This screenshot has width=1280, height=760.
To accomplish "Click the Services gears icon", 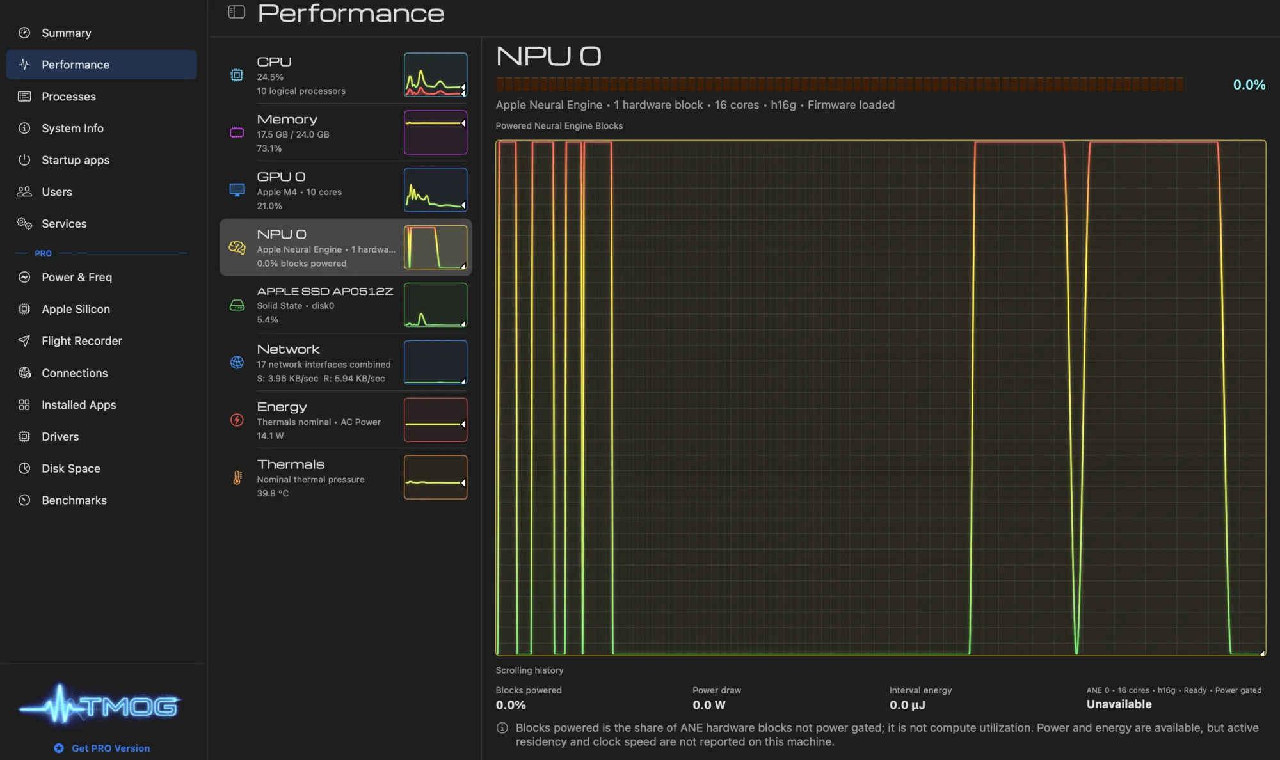I will (x=24, y=223).
